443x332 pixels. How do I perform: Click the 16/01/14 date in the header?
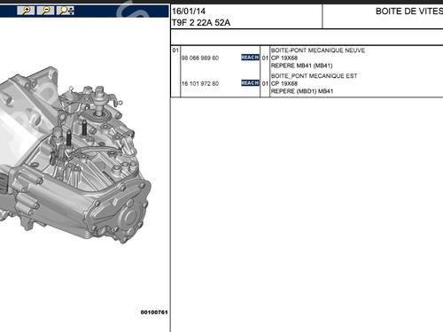pyautogui.click(x=189, y=12)
